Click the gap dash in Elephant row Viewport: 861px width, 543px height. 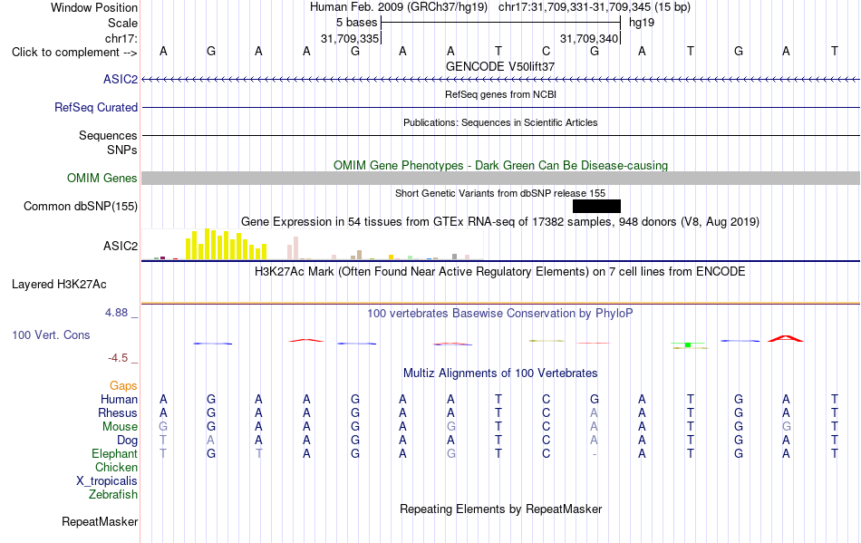595,454
